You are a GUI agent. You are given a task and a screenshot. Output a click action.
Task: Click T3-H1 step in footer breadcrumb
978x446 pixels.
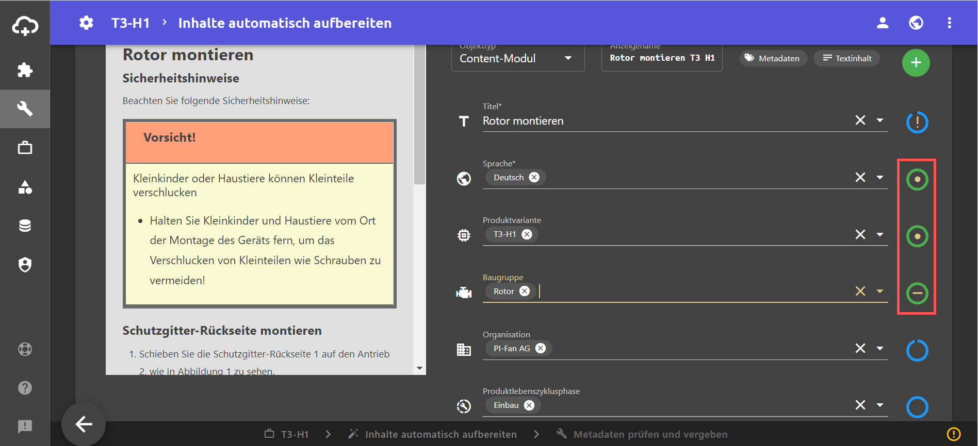pyautogui.click(x=287, y=434)
